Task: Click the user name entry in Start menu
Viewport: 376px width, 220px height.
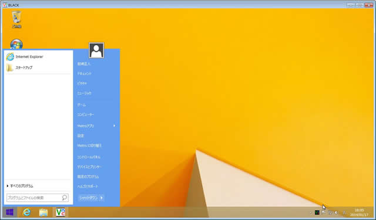Action: coord(83,64)
